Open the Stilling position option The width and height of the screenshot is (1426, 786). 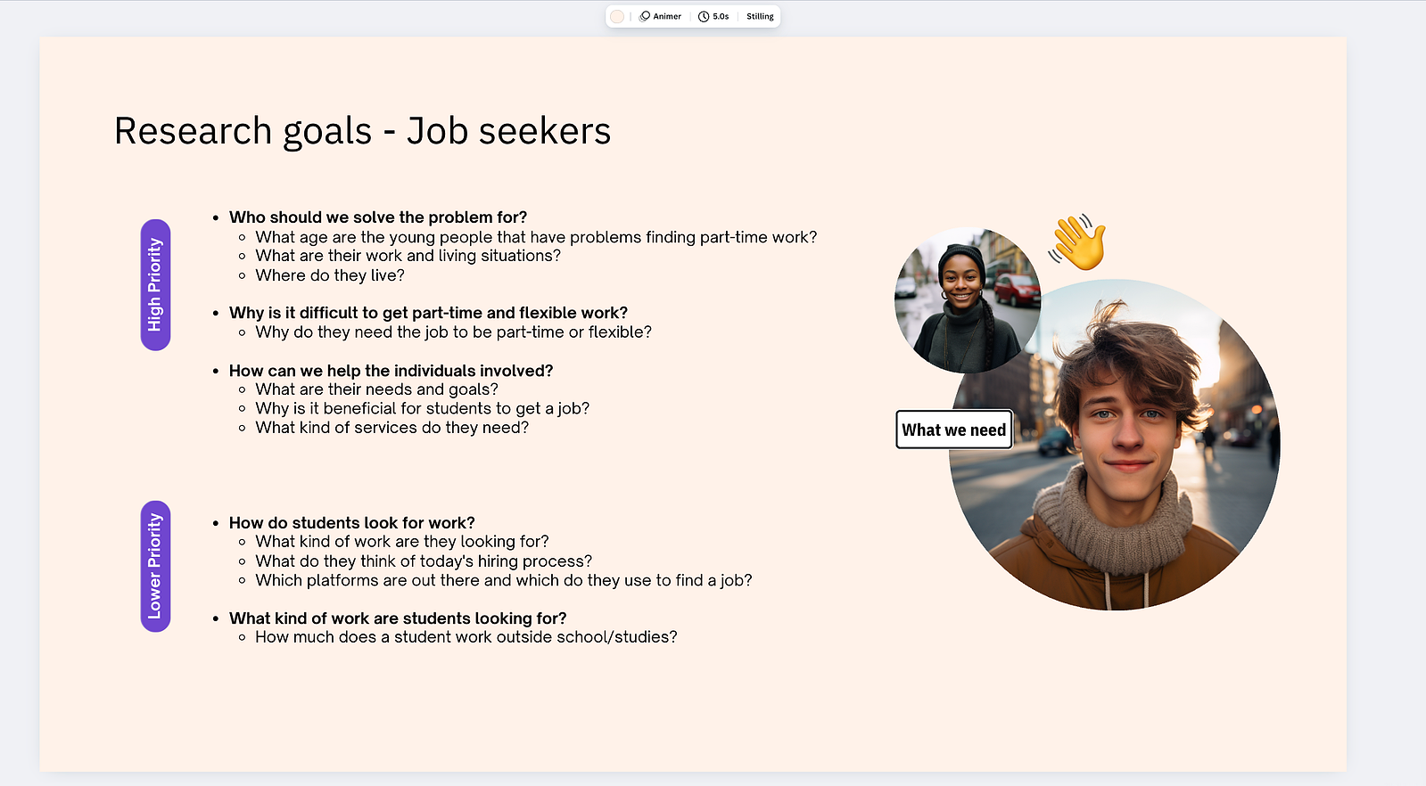[760, 16]
